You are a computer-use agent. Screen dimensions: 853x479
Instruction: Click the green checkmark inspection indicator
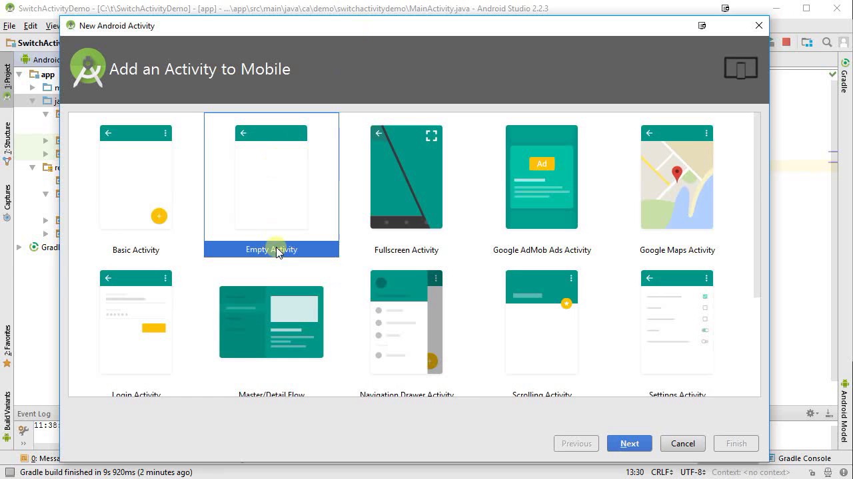pyautogui.click(x=832, y=74)
